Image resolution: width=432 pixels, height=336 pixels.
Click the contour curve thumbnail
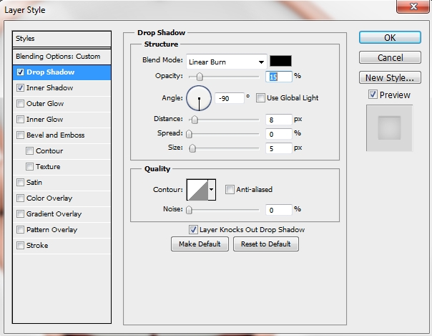(197, 190)
